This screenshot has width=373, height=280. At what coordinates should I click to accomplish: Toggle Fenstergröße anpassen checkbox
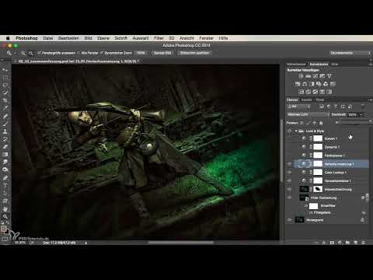coord(39,53)
